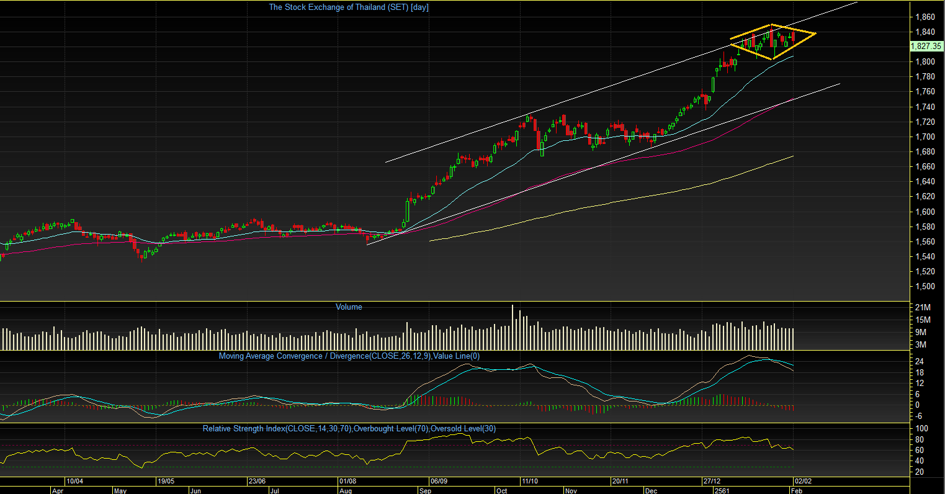
Task: Click the "Volume" panel title
Action: tap(349, 307)
